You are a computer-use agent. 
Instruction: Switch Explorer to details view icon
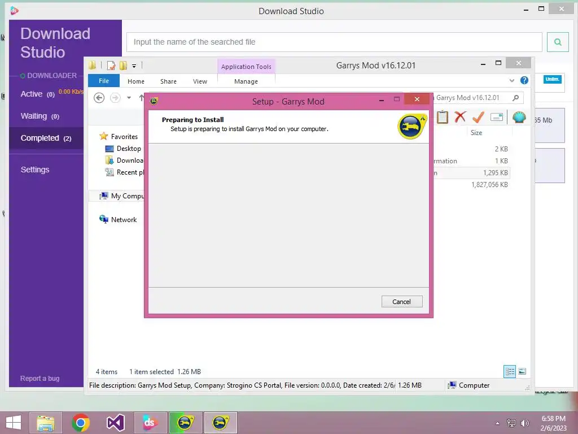(x=510, y=371)
